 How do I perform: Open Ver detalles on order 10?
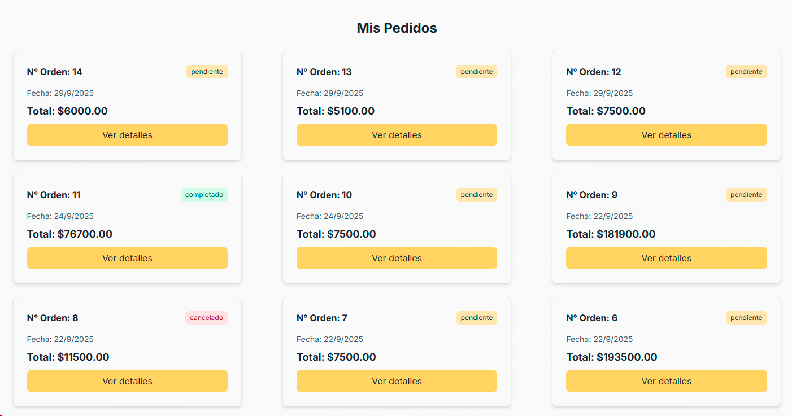[x=397, y=258]
